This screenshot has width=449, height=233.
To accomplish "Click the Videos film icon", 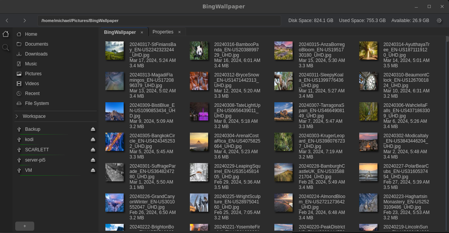I will click(19, 84).
